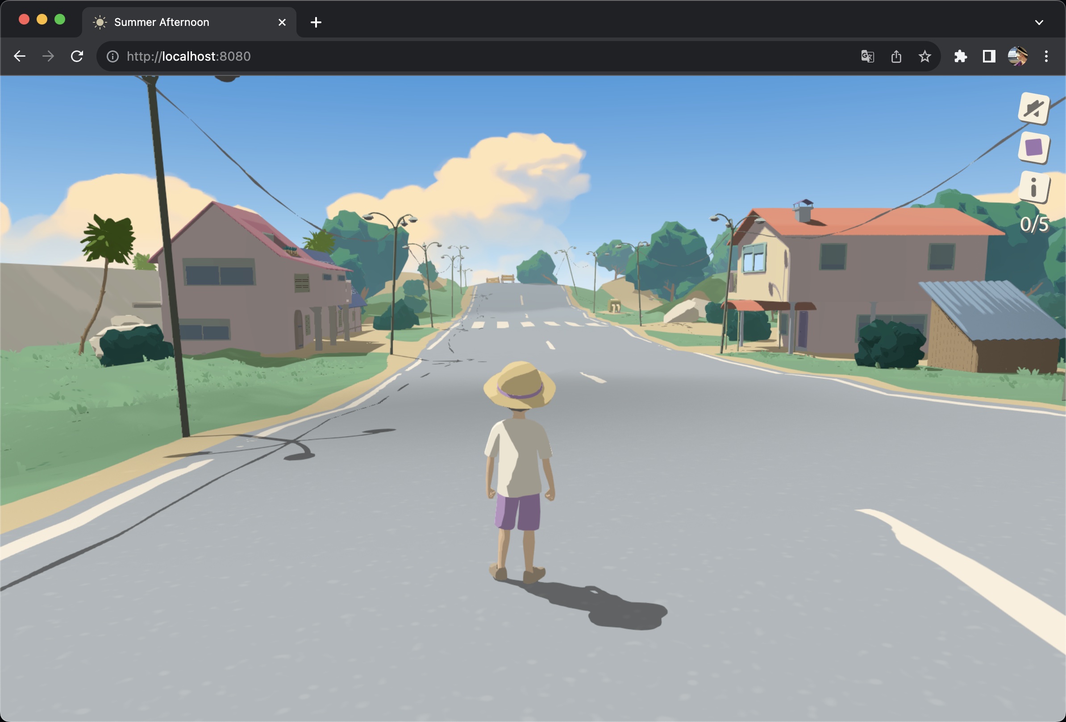Open a new browser tab
This screenshot has height=722, width=1066.
tap(316, 22)
